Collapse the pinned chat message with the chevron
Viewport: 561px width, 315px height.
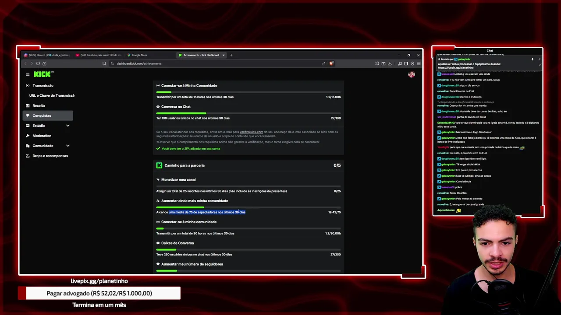[540, 65]
